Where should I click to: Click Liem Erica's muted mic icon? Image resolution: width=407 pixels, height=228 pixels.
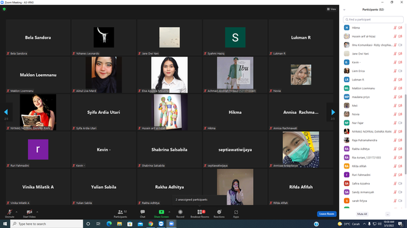[x=395, y=71]
